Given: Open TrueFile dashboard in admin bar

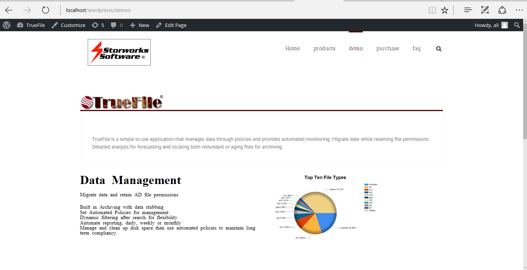Looking at the screenshot, I should [31, 25].
